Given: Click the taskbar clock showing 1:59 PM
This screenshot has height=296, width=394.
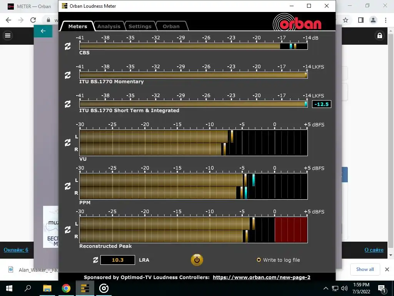Looking at the screenshot, I should [361, 288].
